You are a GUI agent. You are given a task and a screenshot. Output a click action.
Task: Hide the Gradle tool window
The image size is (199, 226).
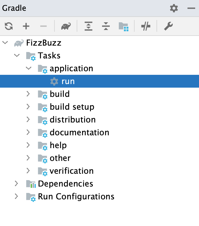[x=191, y=8]
